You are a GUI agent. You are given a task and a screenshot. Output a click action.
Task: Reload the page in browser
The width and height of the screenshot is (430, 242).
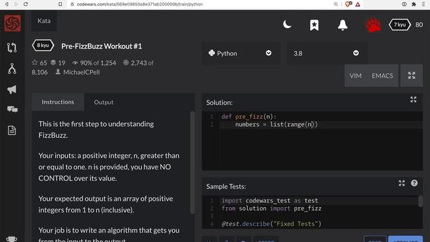point(26,4)
